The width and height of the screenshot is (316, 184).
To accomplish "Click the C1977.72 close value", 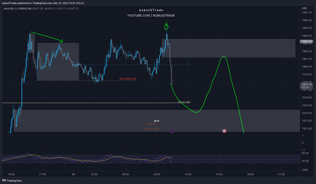I will 73,9.
